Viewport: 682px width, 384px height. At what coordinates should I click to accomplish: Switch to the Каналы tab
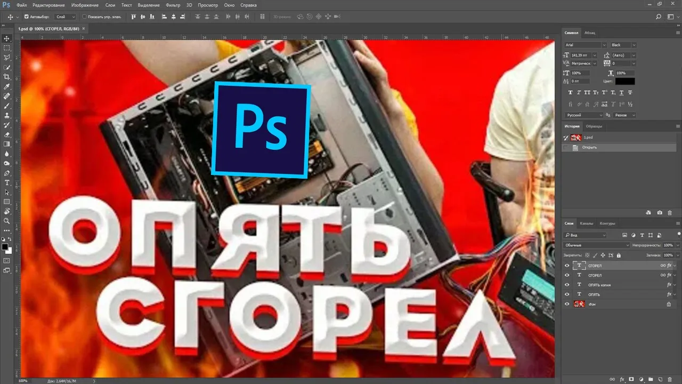[586, 223]
